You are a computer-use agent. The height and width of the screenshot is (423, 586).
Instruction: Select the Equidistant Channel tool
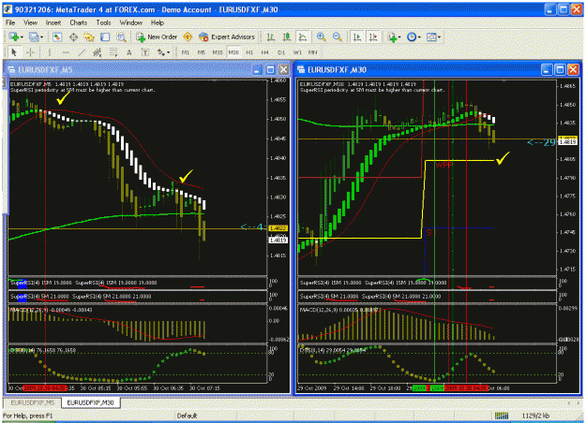point(98,52)
